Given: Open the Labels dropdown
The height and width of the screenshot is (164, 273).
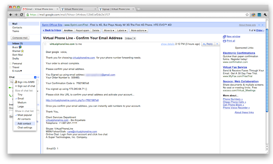Looking at the screenshot, I should pos(122,31).
